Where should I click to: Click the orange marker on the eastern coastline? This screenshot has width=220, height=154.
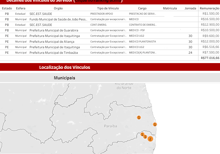[155, 124]
